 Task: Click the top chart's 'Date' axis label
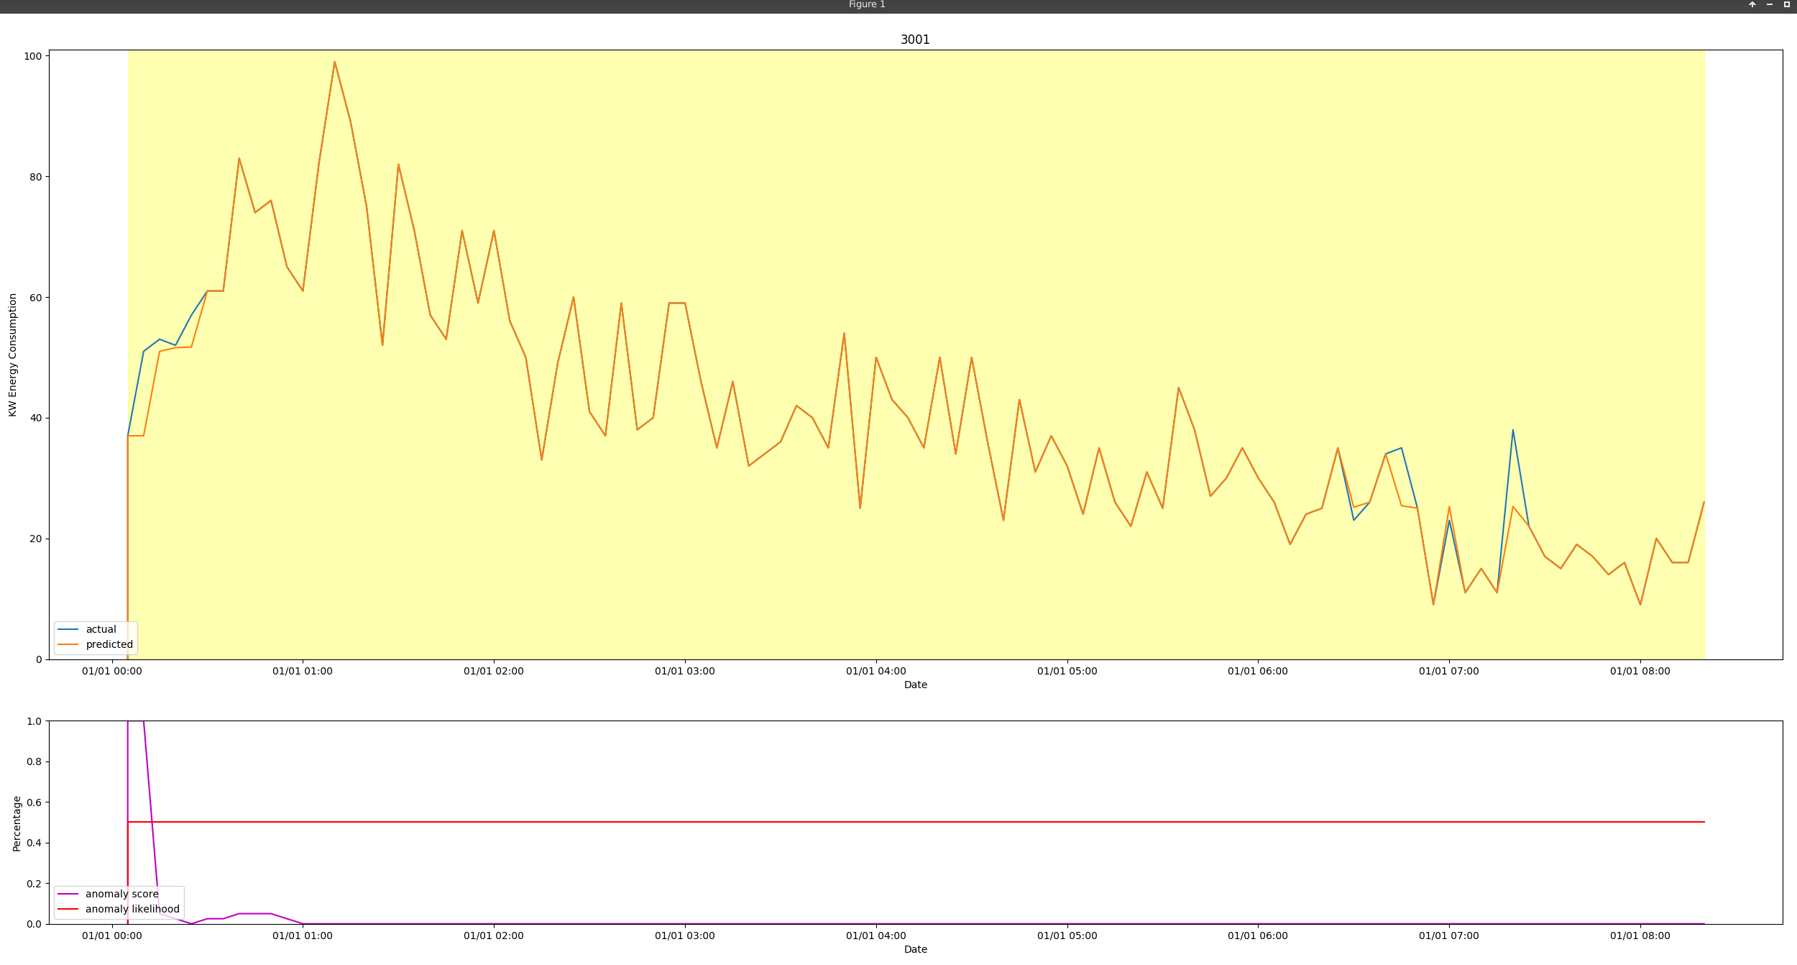point(915,685)
